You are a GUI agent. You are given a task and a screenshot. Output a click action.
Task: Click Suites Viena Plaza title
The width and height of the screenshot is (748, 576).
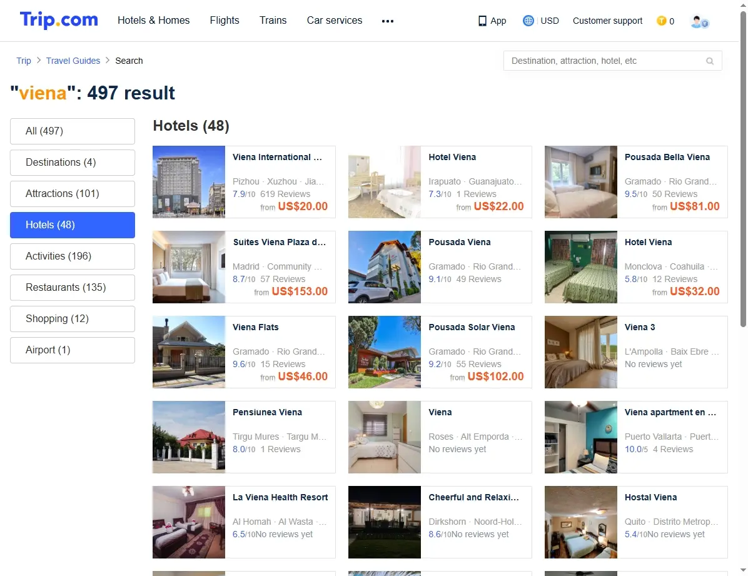pos(279,242)
